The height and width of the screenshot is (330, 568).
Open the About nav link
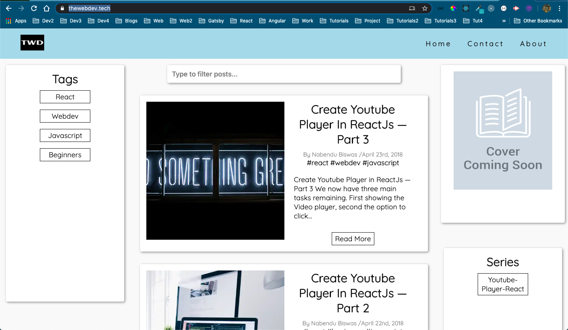(533, 44)
